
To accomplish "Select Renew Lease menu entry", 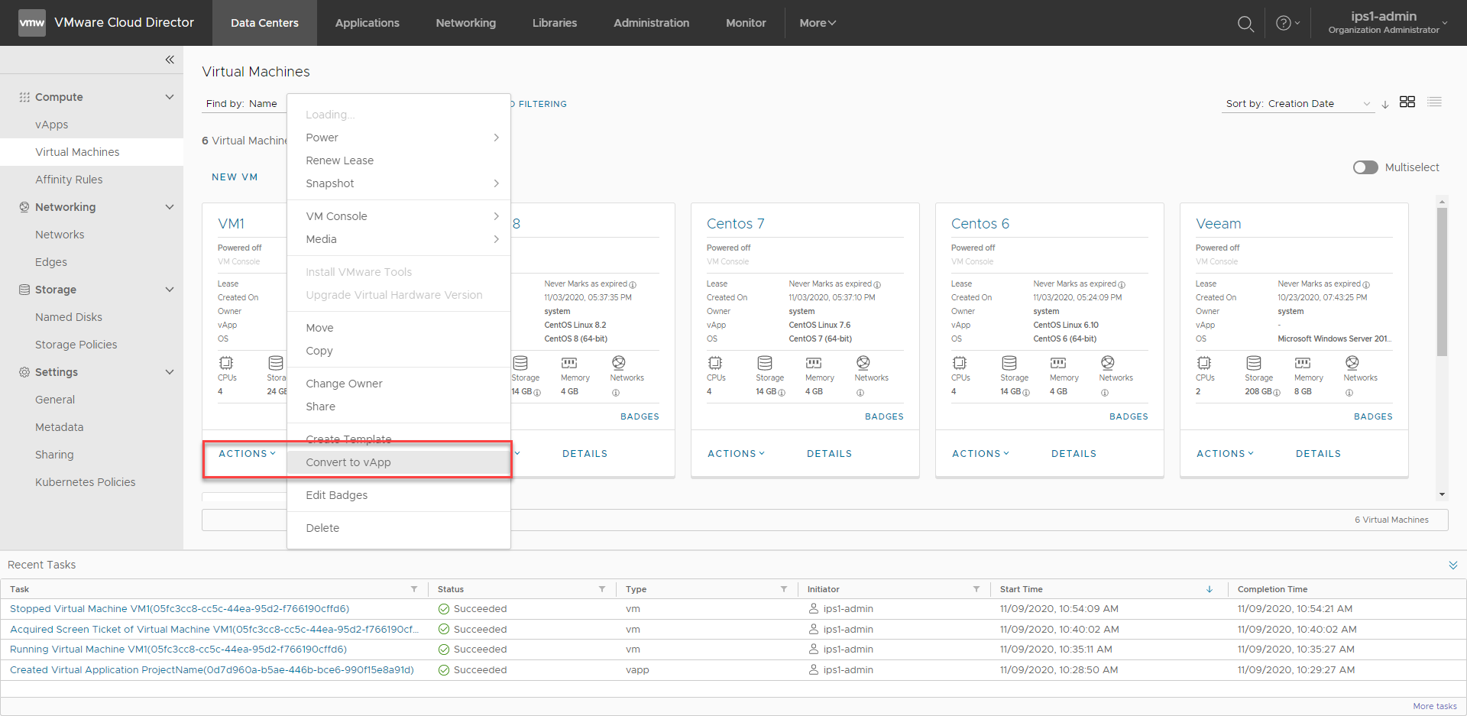I will [398, 160].
